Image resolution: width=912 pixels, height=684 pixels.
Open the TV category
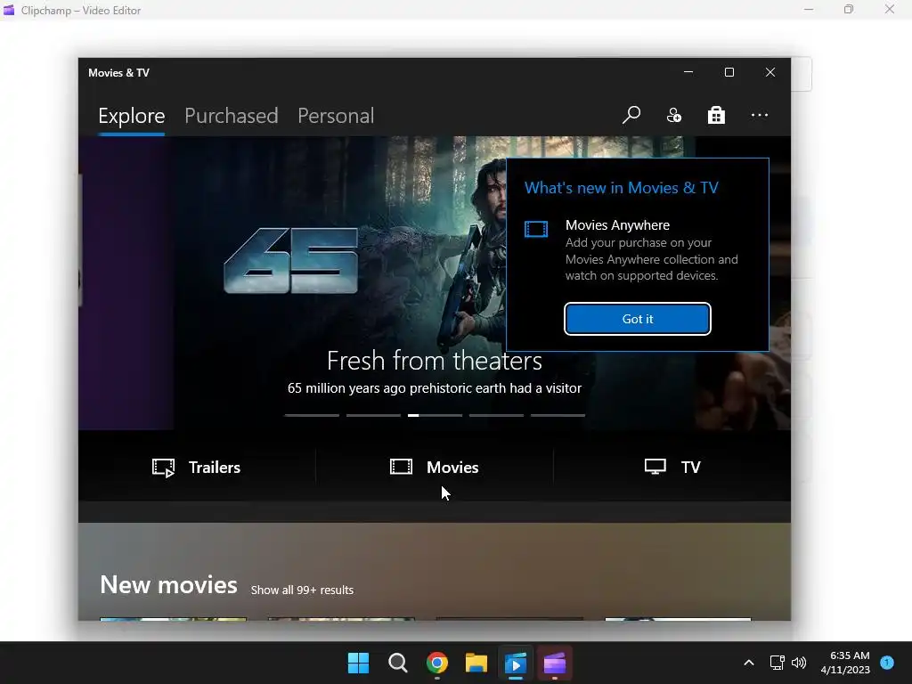tap(672, 467)
